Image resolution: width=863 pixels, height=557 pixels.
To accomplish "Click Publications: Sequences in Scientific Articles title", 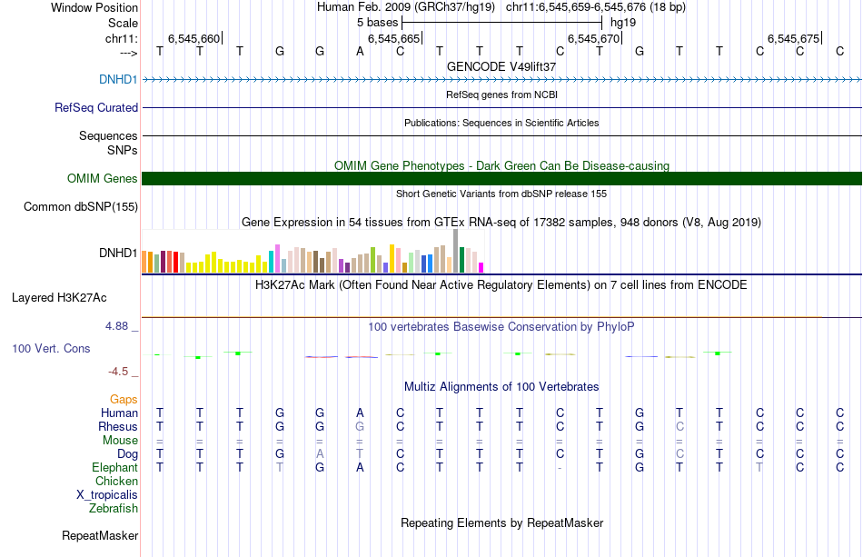I will 501,123.
